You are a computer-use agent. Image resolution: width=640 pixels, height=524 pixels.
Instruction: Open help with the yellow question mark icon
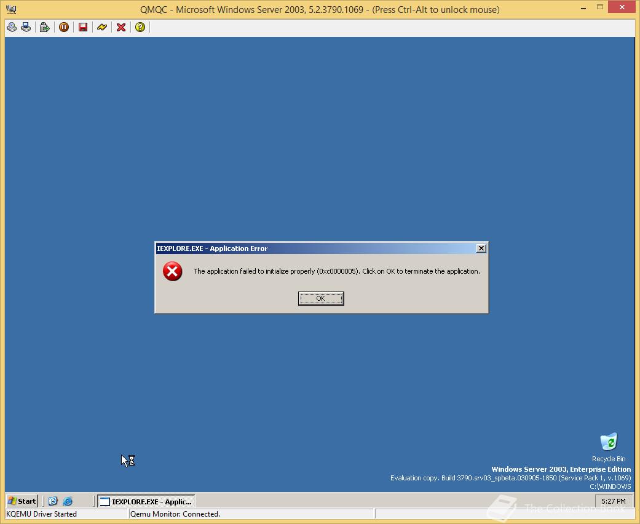[140, 27]
